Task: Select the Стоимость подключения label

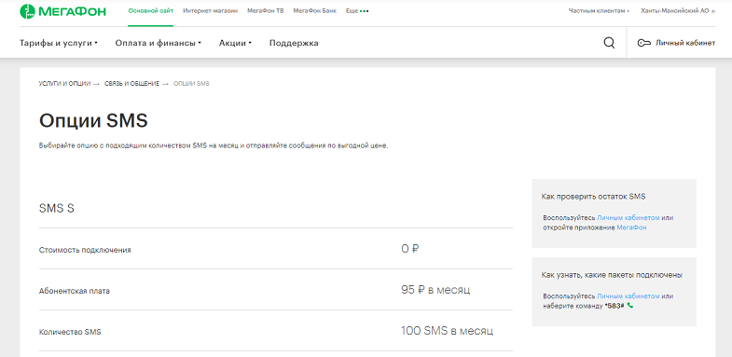Action: pyautogui.click(x=85, y=250)
